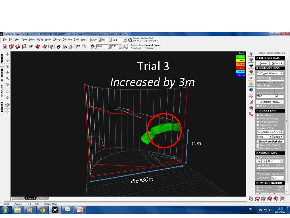Open the File menu
This screenshot has width=290, height=218.
tap(5, 40)
